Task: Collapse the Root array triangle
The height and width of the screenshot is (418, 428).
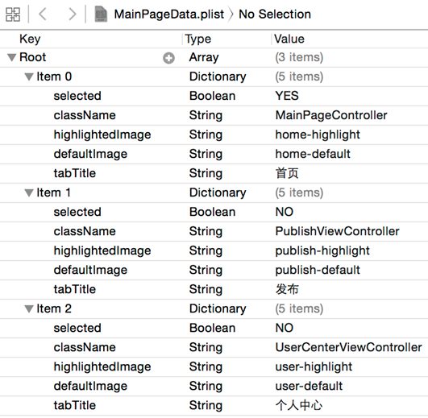Action: click(x=12, y=57)
